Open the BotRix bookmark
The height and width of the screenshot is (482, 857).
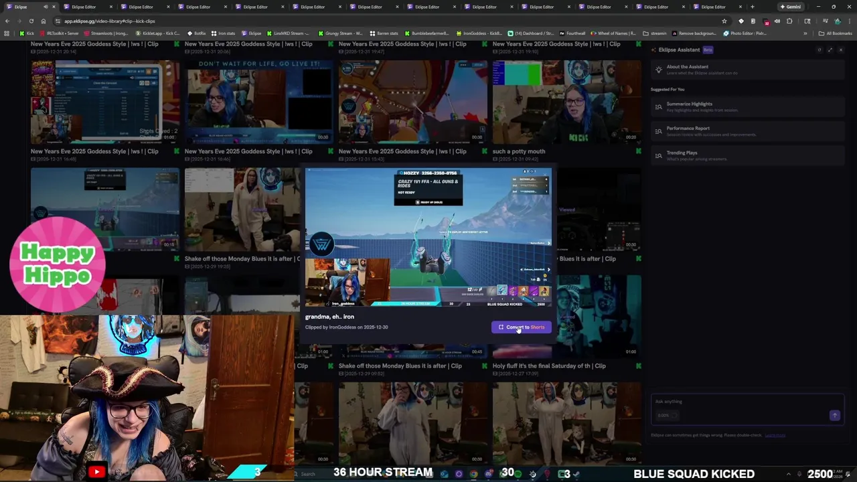196,33
